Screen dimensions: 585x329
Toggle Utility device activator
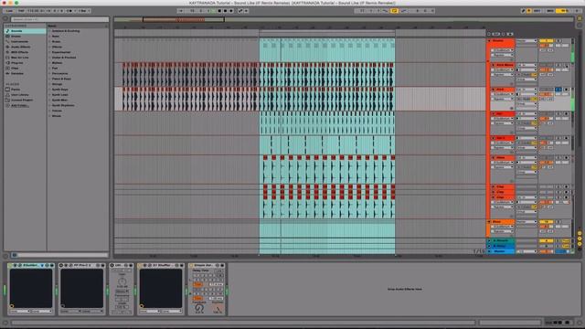click(112, 265)
